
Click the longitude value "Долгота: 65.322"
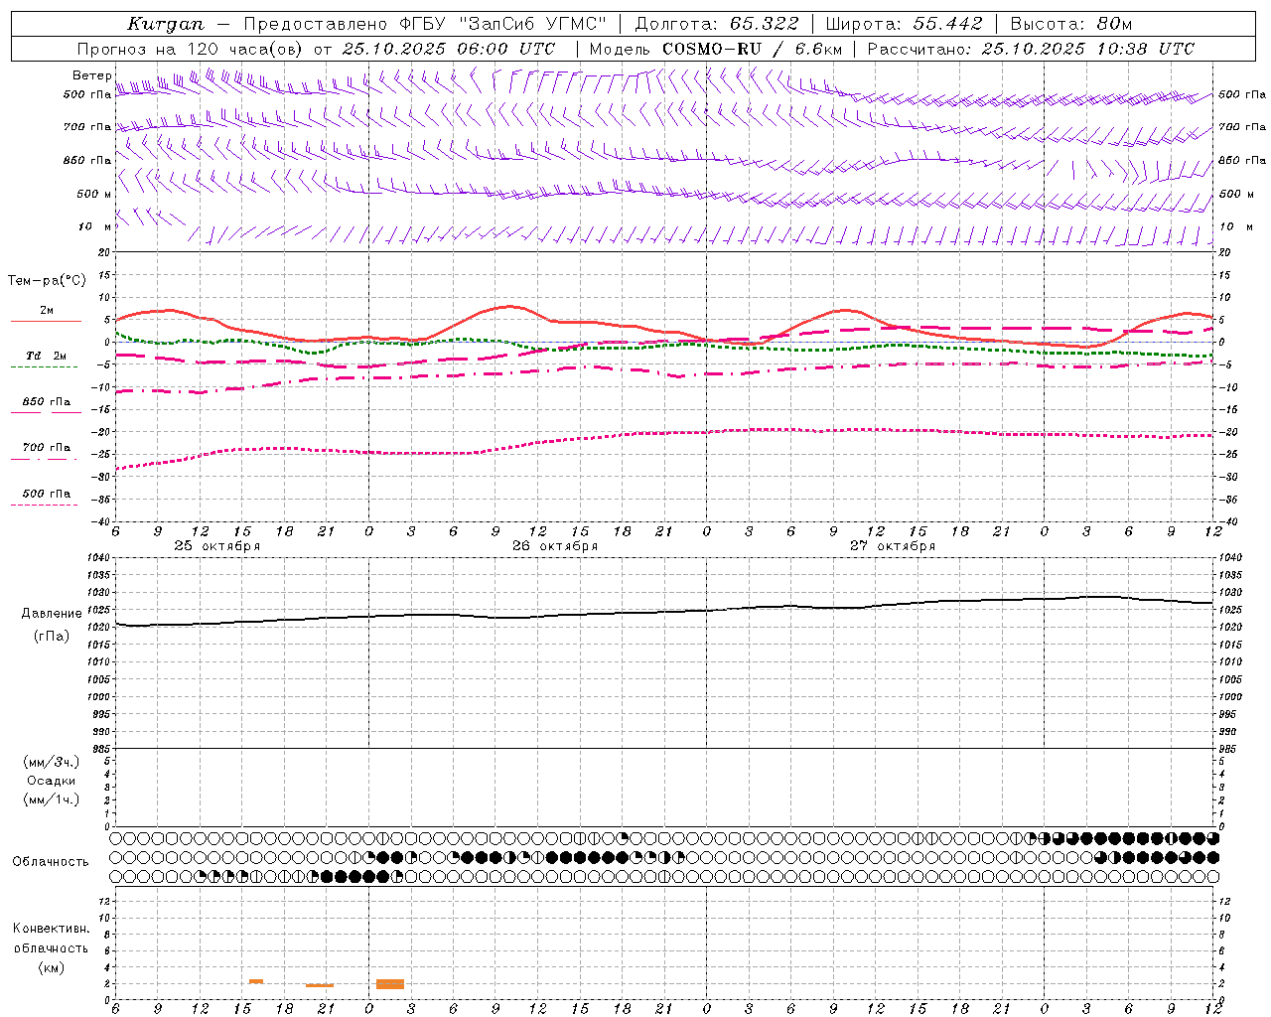717,24
